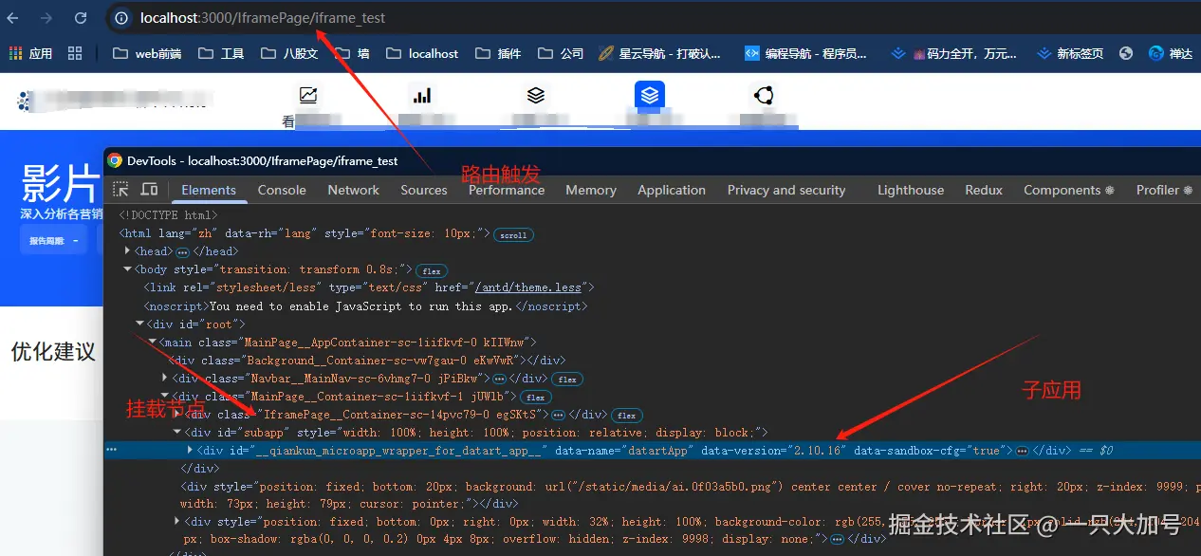Screen dimensions: 1201x556
Task: Click the 报告周期 button
Action: click(x=53, y=240)
